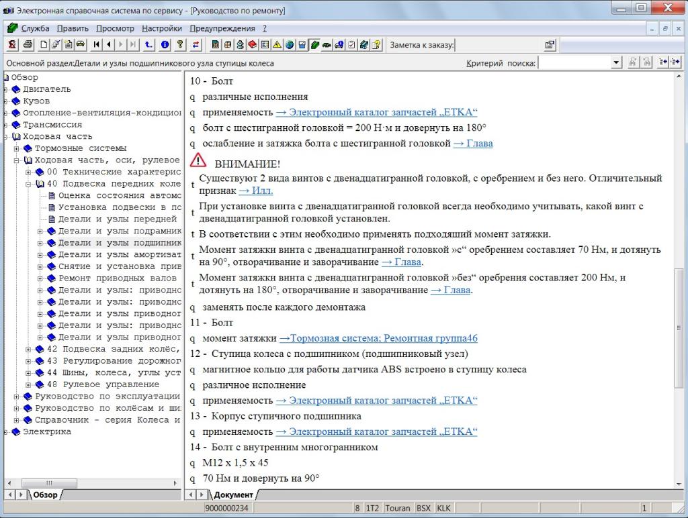Click '9000000234' in the status bar
The height and width of the screenshot is (518, 688).
227,508
